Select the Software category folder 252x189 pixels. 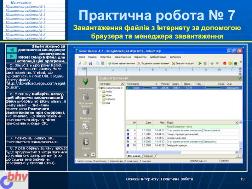pyautogui.click(x=108, y=99)
